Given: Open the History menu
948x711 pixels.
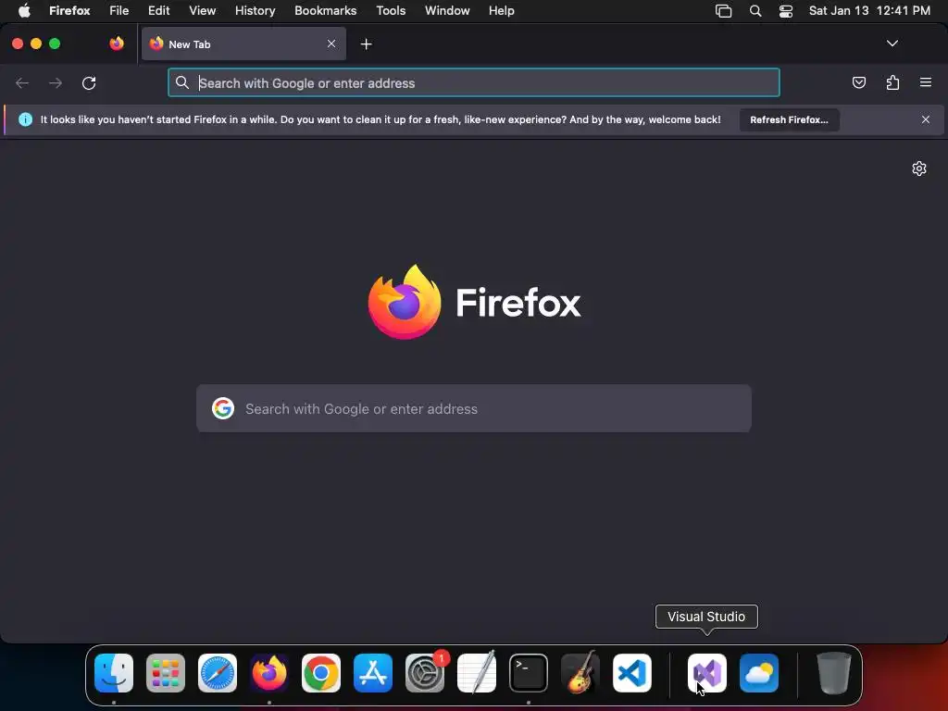Looking at the screenshot, I should pyautogui.click(x=256, y=10).
